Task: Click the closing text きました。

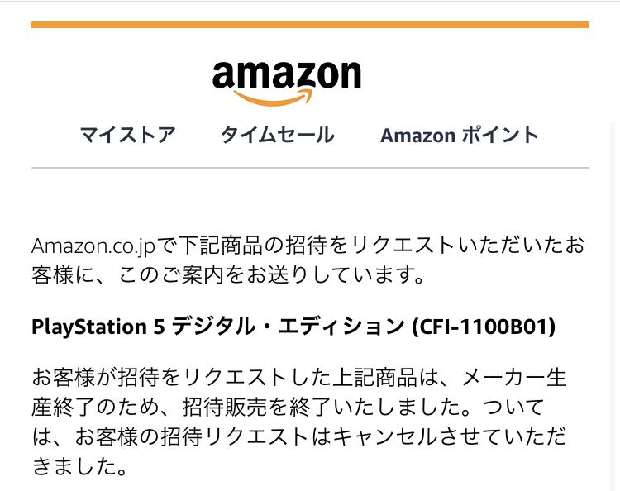Action: click(79, 467)
